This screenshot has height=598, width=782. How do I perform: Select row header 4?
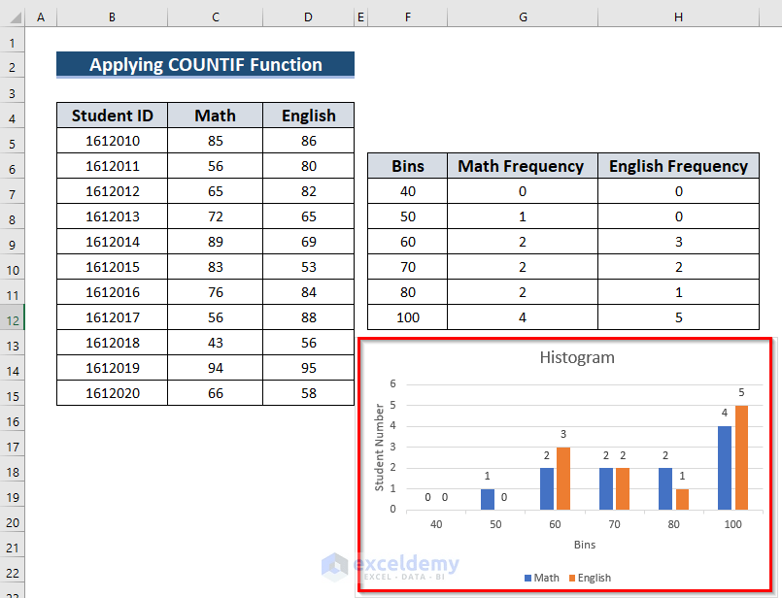tap(15, 116)
